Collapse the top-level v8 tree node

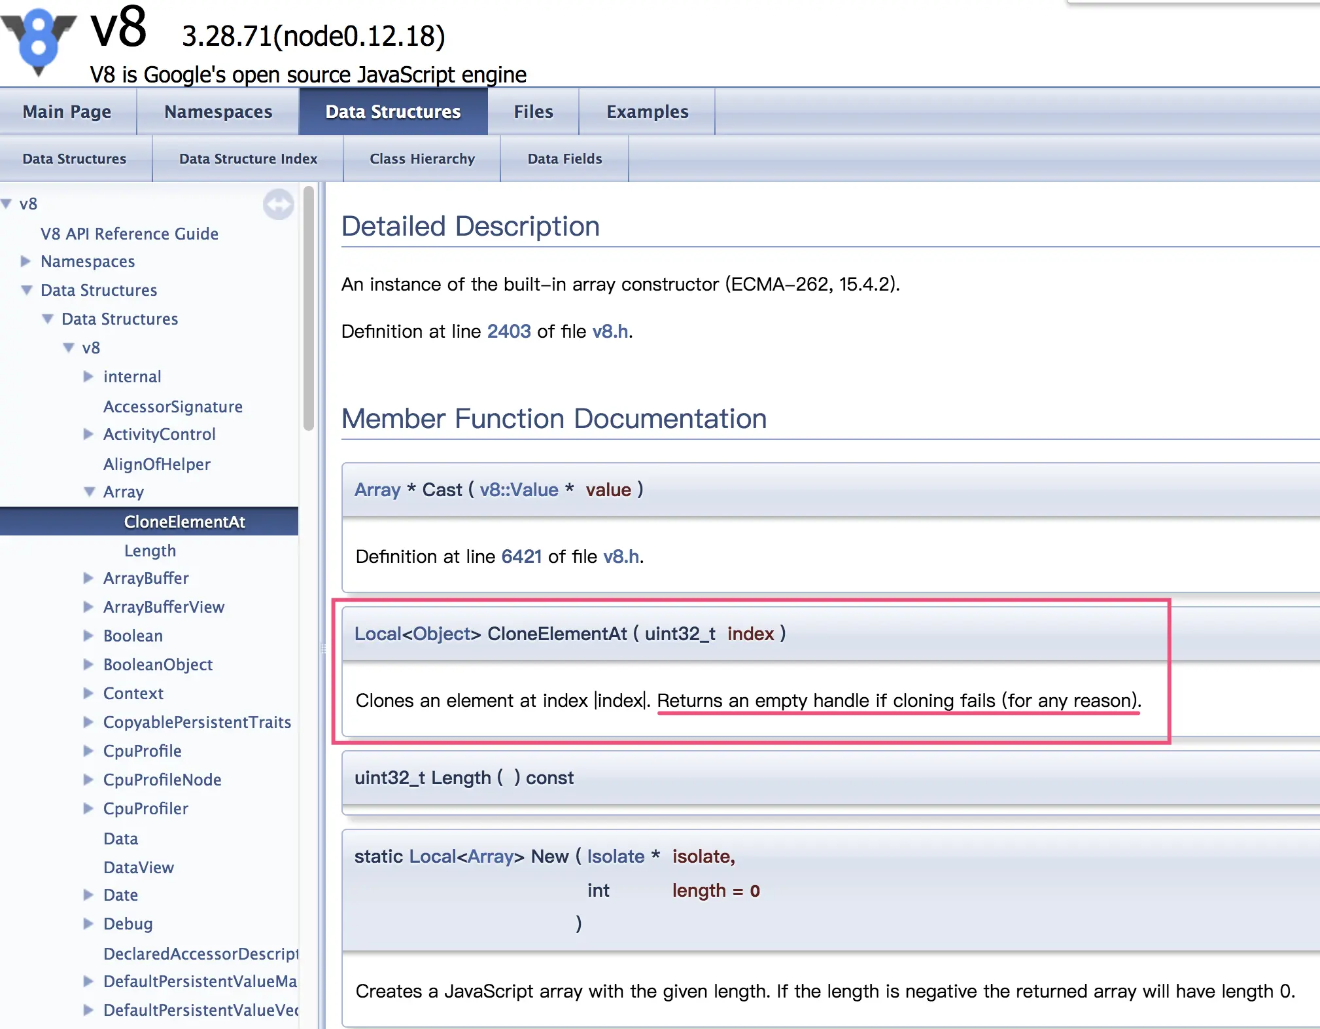tap(7, 204)
